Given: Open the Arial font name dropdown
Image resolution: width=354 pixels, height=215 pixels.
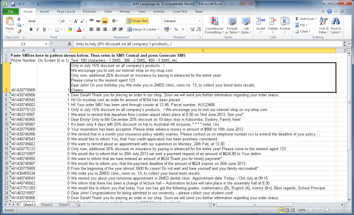Looking at the screenshot, I should coord(58,21).
